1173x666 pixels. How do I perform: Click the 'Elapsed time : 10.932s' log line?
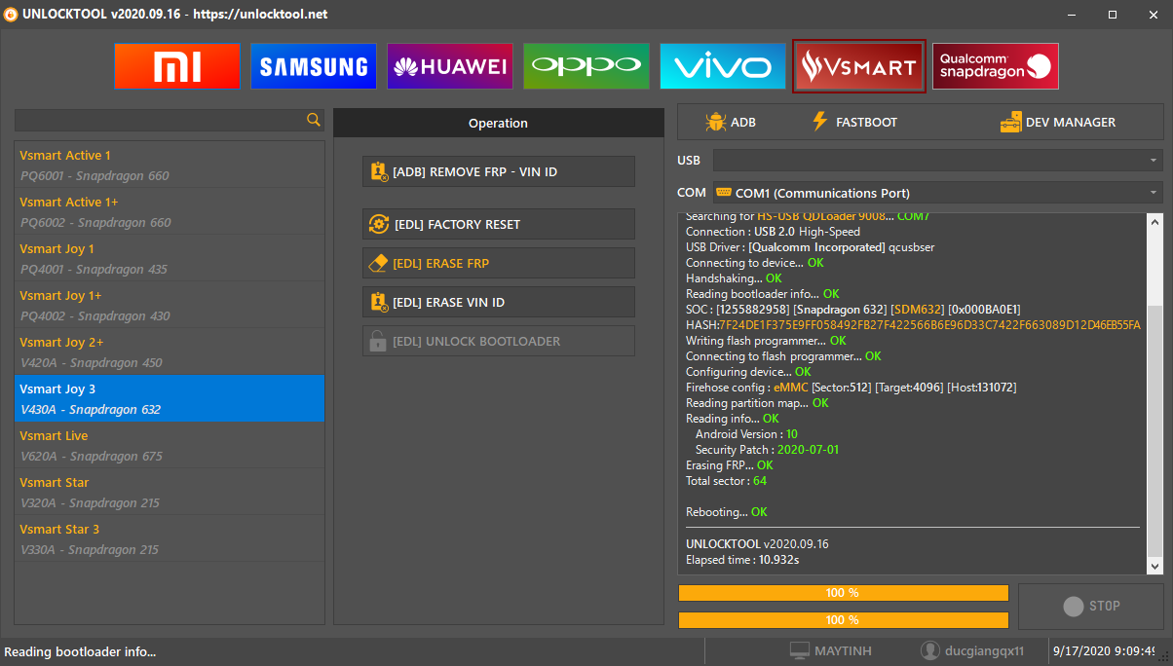(743, 560)
